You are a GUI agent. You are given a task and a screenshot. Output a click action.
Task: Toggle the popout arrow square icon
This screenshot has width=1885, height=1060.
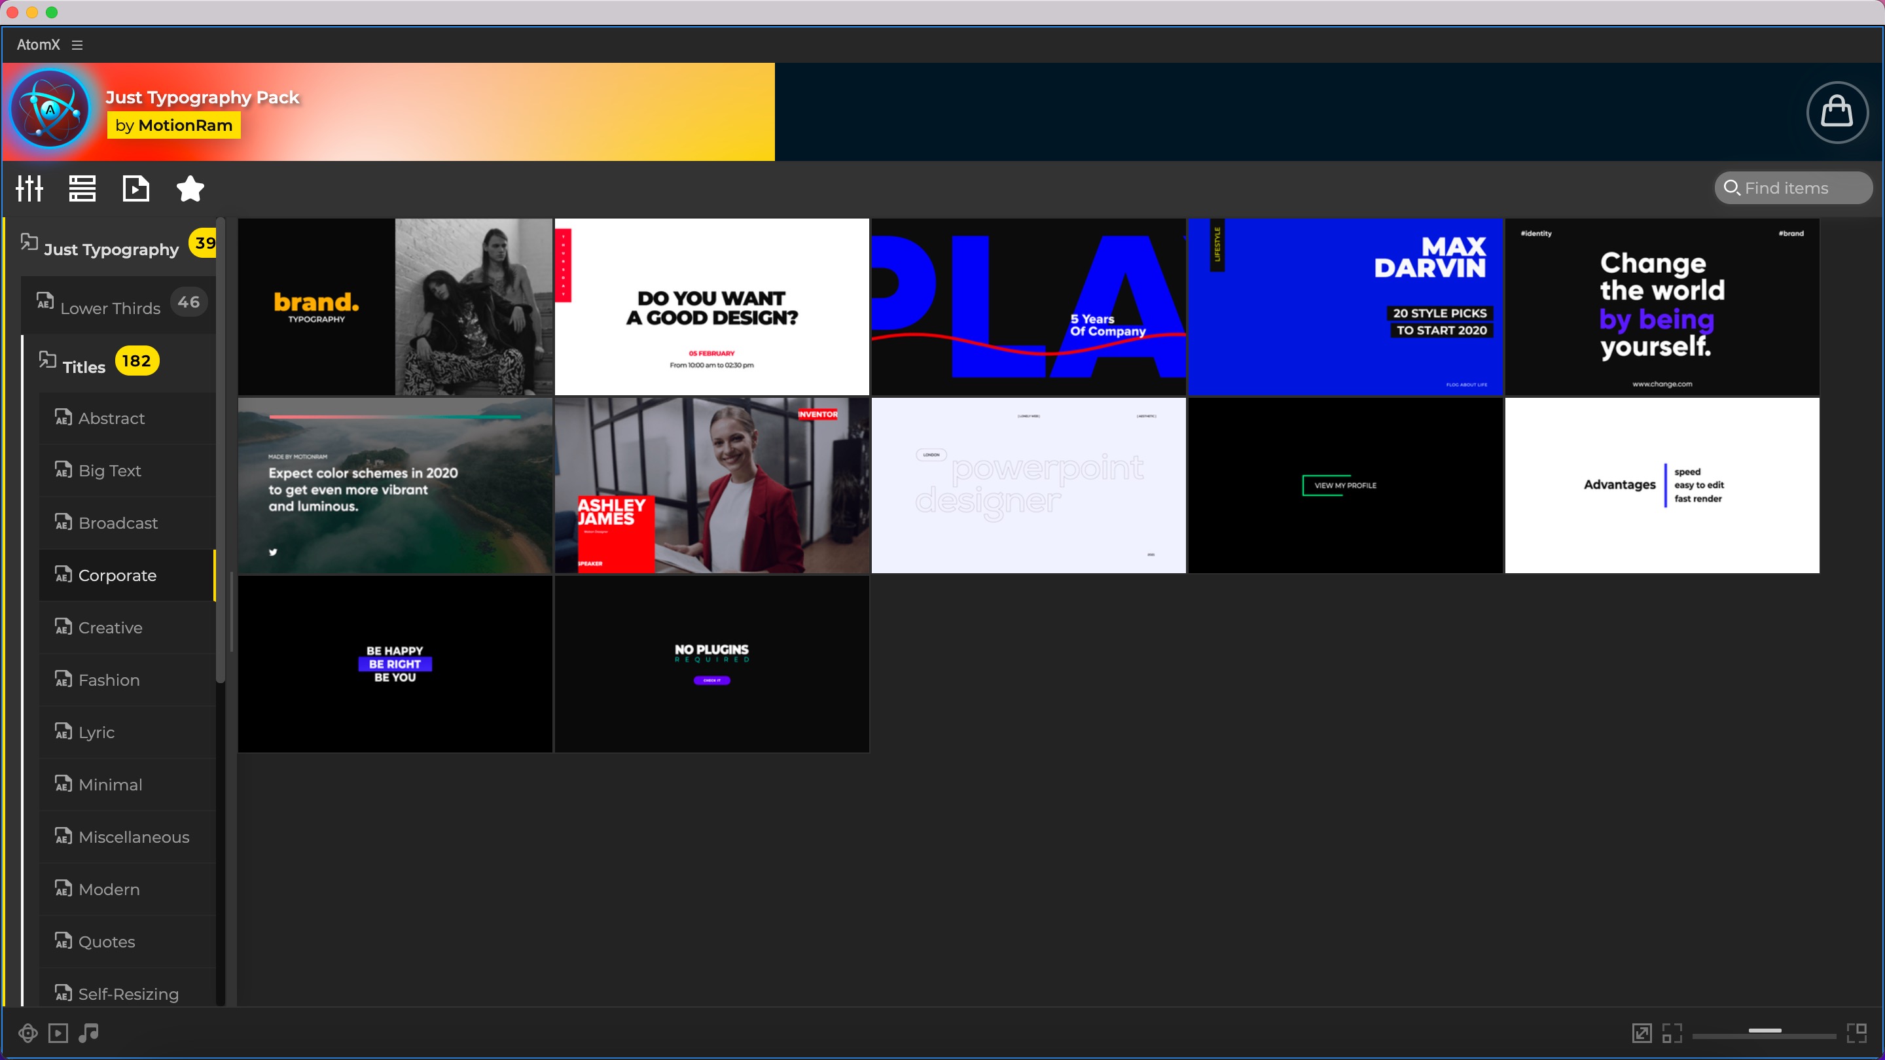click(x=1642, y=1033)
